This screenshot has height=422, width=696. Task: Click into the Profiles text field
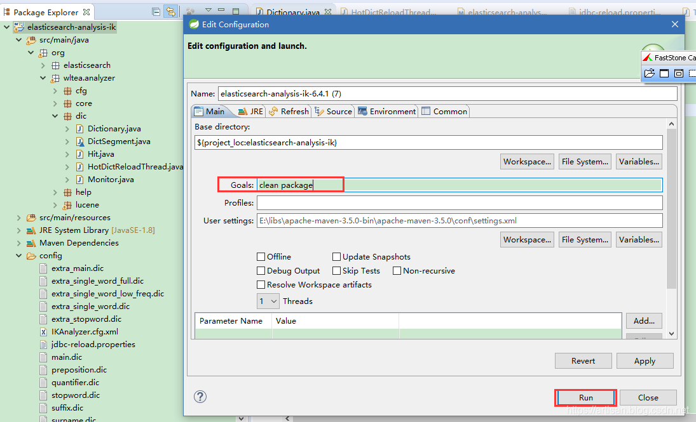459,203
